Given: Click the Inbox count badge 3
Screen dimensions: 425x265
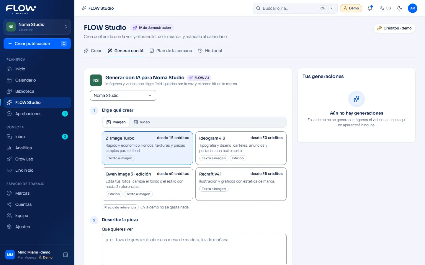Looking at the screenshot, I should click(65, 137).
